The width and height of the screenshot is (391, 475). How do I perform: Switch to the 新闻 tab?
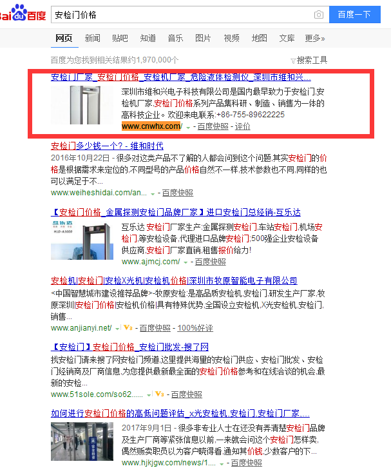coord(92,38)
